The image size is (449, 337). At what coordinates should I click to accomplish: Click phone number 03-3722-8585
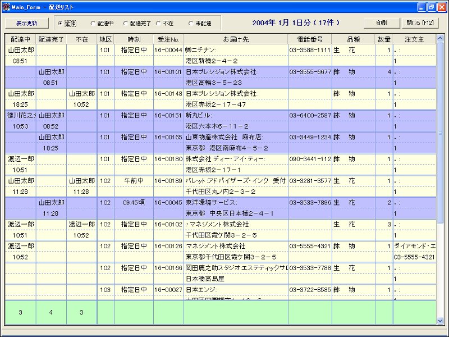coord(310,289)
